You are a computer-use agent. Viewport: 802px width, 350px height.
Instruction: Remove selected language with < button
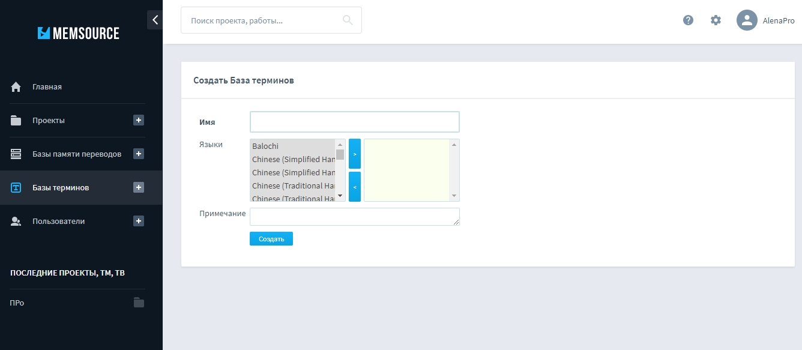(x=355, y=187)
